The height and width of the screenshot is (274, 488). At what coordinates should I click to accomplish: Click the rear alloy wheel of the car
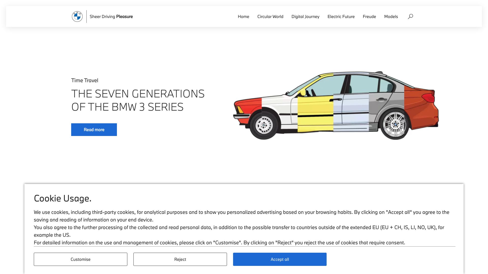click(x=395, y=125)
